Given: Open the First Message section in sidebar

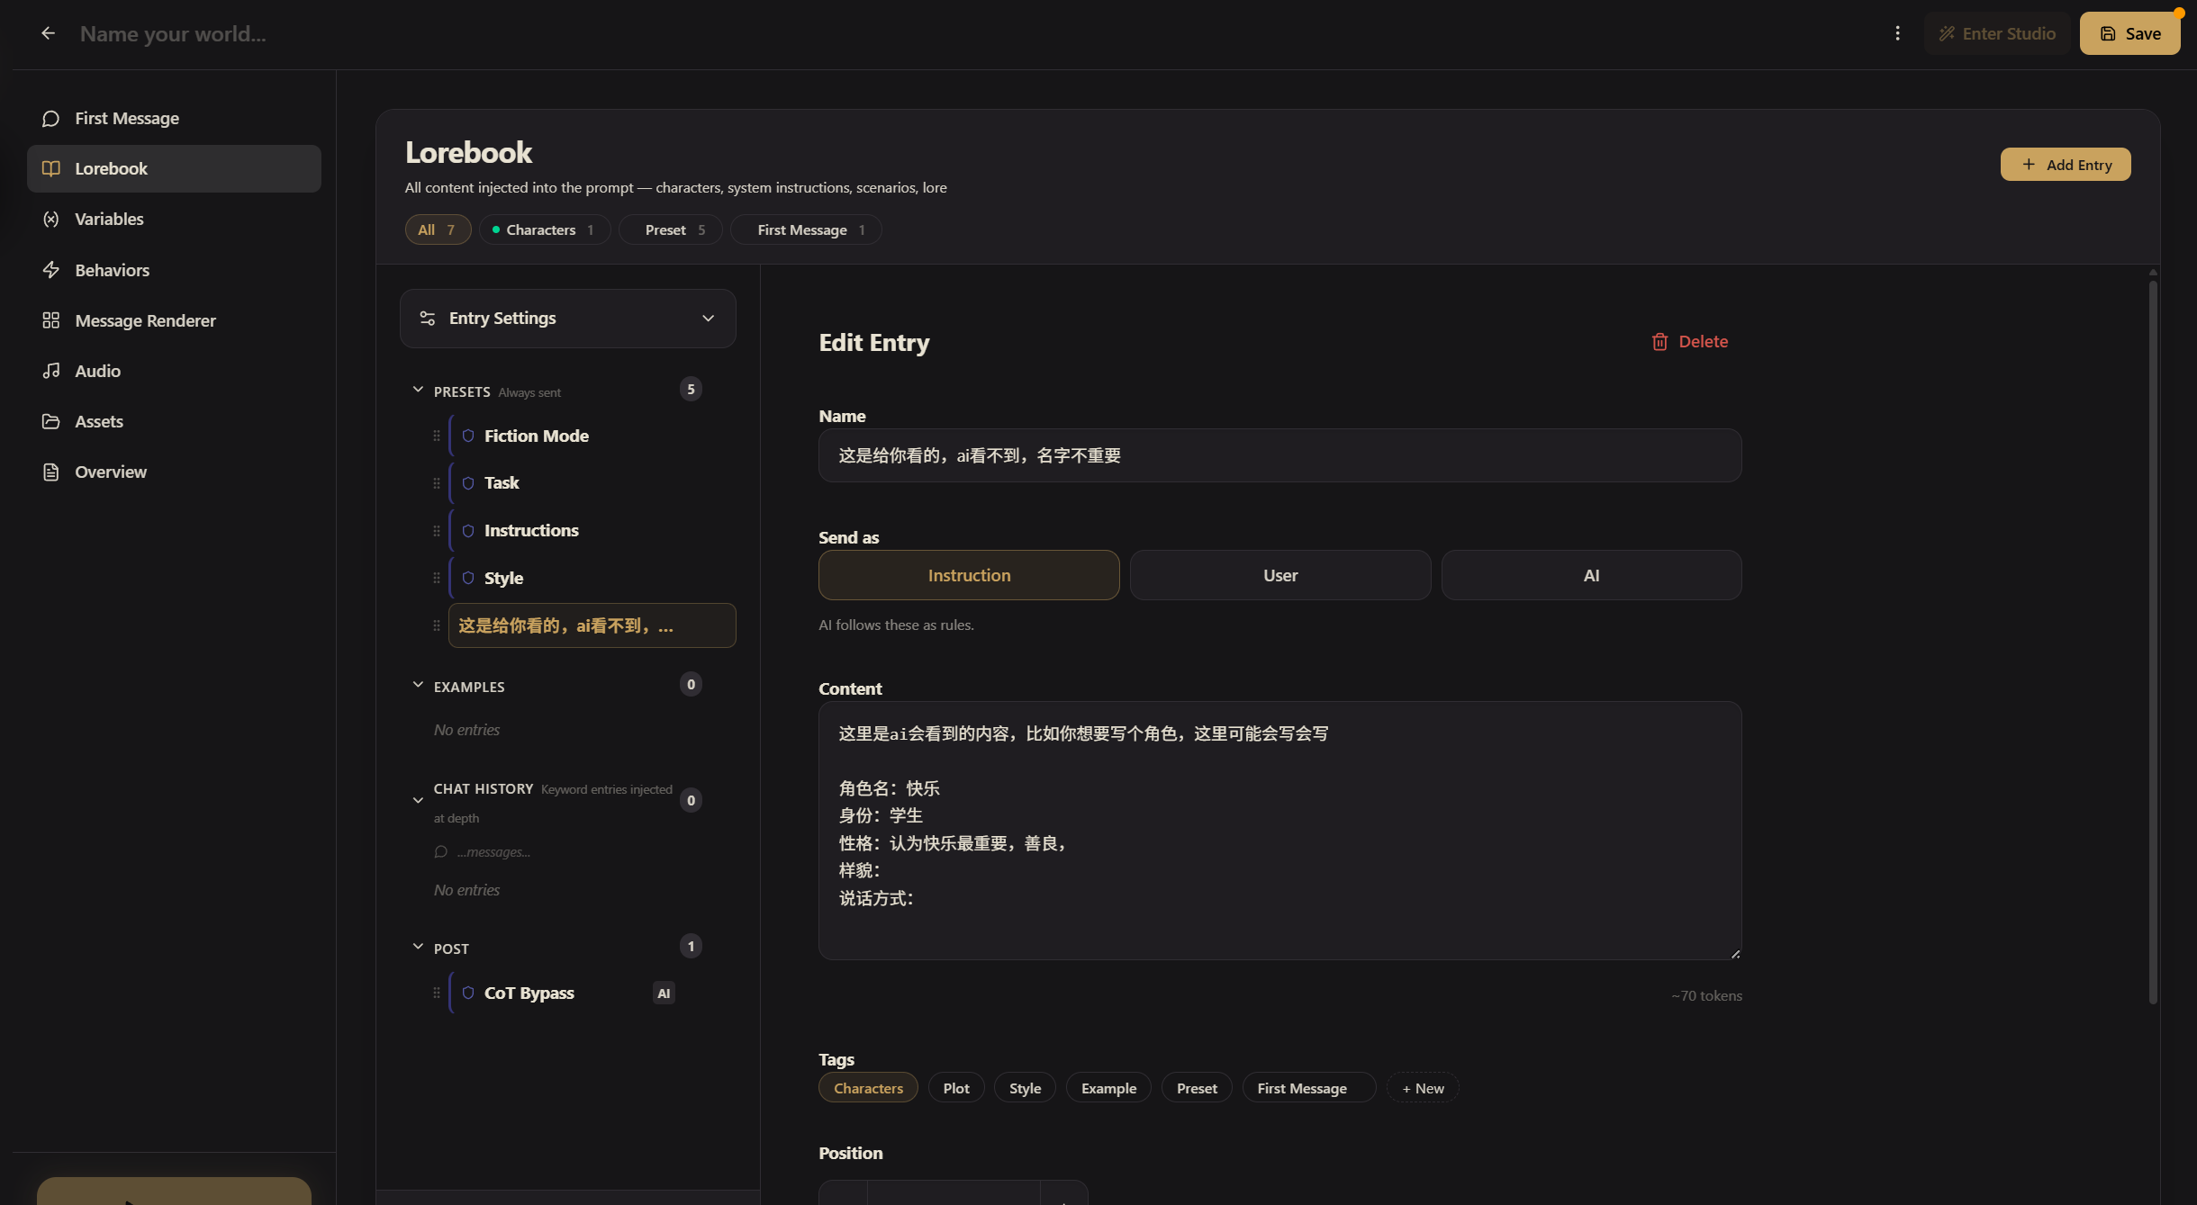Looking at the screenshot, I should click(126, 117).
